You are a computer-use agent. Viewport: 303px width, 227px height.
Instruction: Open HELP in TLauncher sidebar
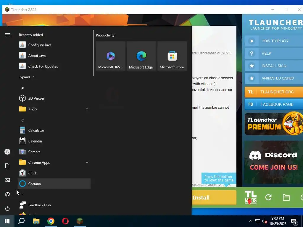coord(274,53)
